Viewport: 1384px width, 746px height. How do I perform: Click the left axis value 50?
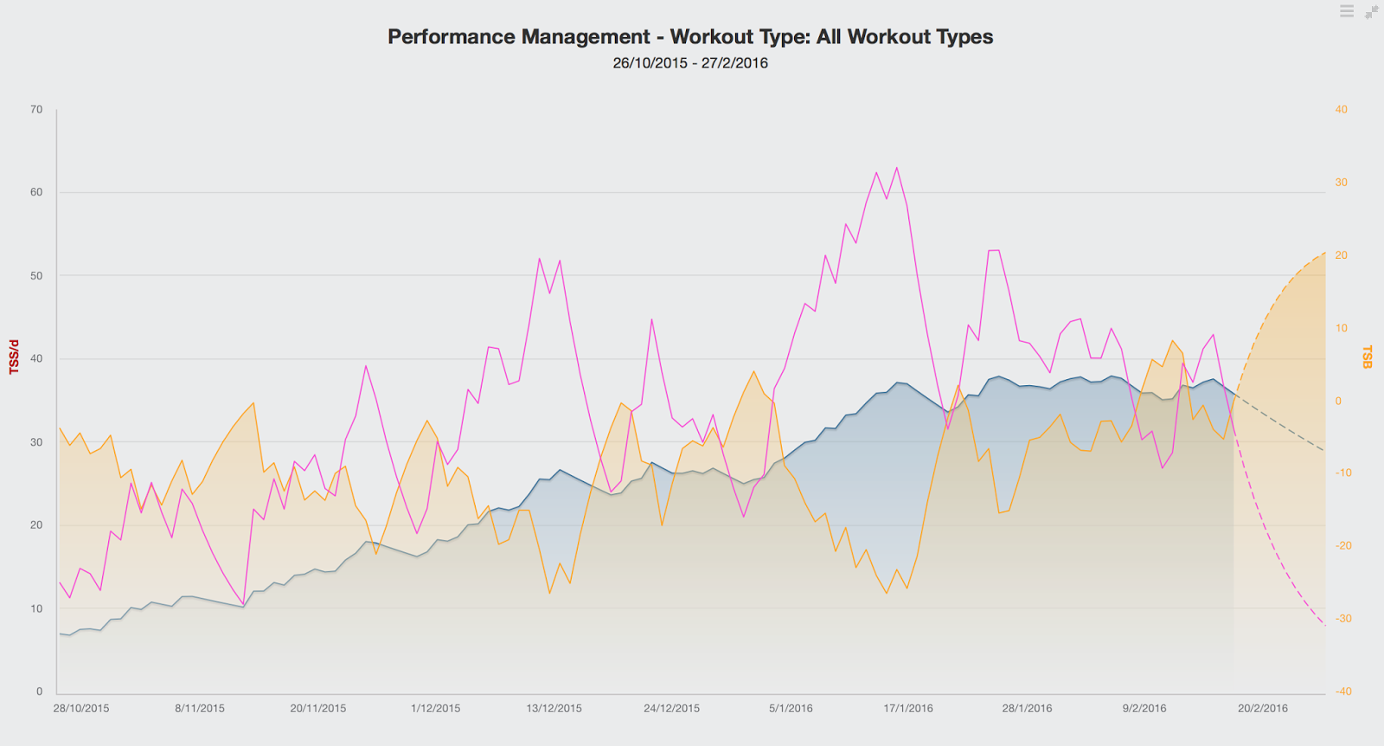pyautogui.click(x=36, y=276)
